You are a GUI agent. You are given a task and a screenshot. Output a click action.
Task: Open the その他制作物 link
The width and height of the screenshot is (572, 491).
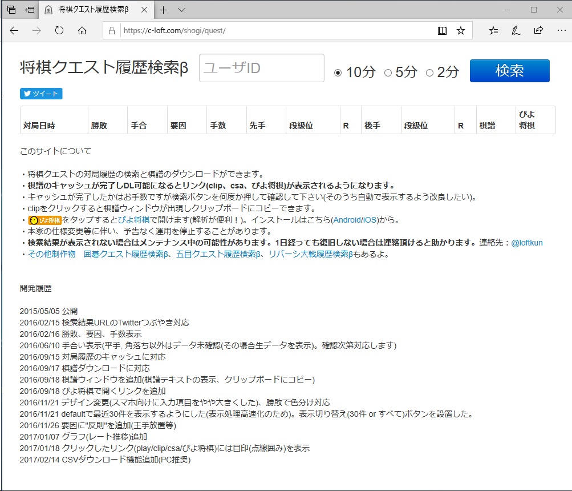pos(52,254)
